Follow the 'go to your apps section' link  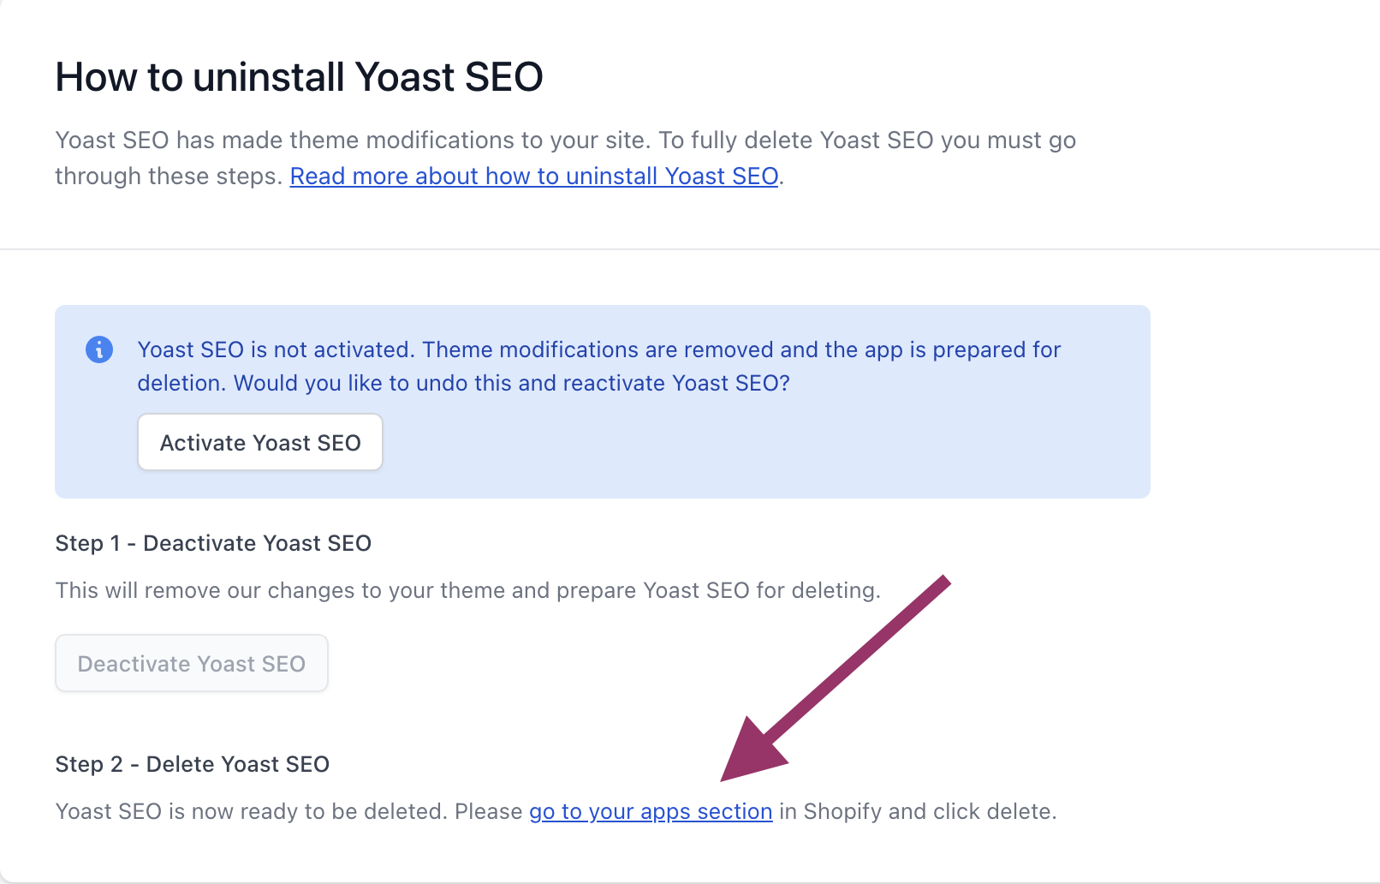pyautogui.click(x=651, y=811)
